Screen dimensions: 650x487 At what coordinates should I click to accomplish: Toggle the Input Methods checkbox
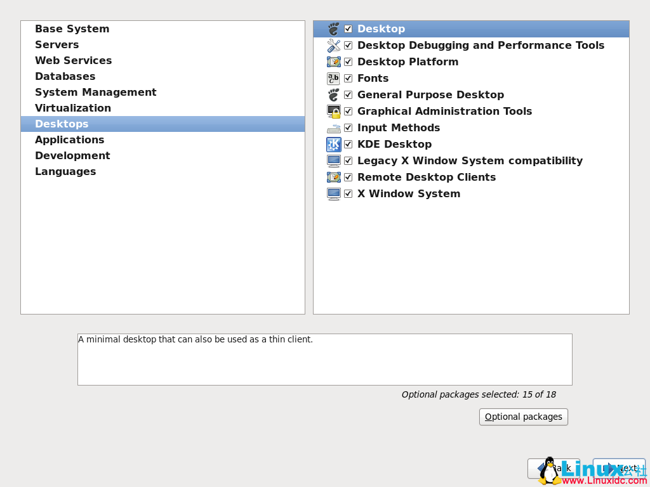[x=348, y=127]
